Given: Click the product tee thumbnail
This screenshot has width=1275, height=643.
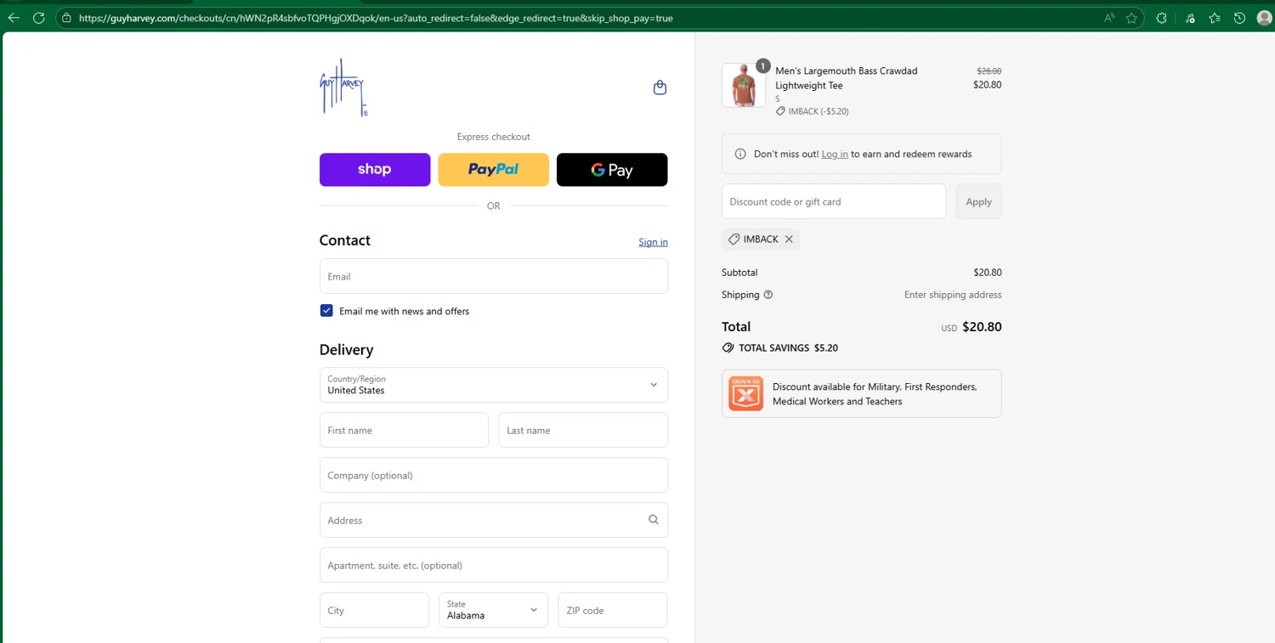Looking at the screenshot, I should point(744,85).
